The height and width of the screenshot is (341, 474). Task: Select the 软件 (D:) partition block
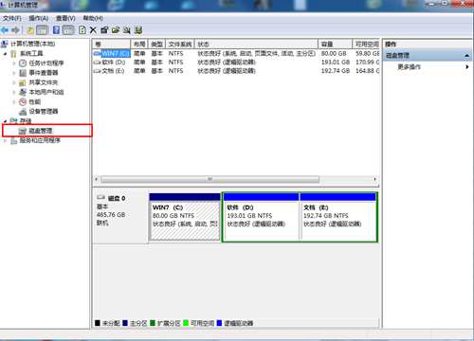[261, 217]
